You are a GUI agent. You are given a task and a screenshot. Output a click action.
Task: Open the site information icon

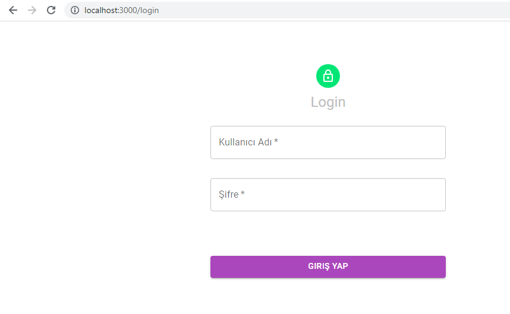coord(75,11)
